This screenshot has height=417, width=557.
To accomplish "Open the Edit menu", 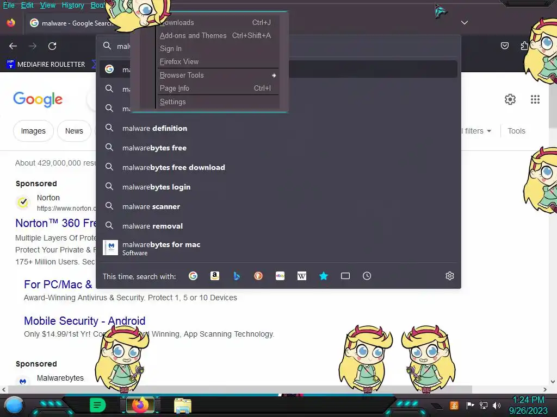I will (x=27, y=5).
